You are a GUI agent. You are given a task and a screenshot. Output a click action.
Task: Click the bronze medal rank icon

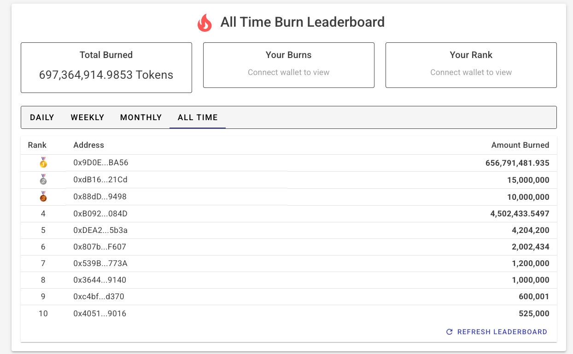[x=43, y=197]
